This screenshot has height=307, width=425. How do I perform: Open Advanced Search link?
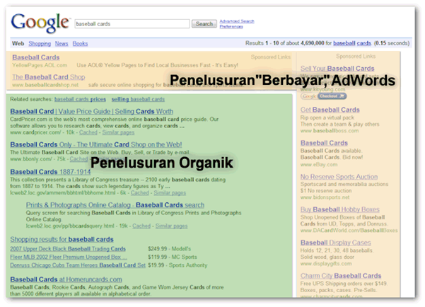(237, 21)
